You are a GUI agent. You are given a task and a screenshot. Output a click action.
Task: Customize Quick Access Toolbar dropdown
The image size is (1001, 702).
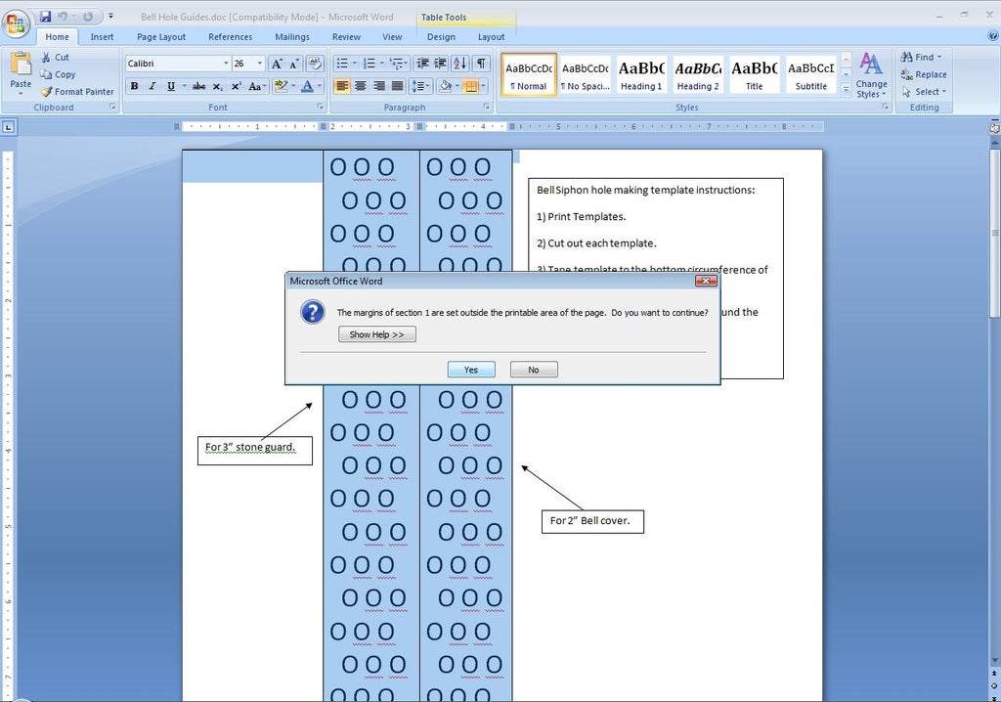[x=110, y=16]
